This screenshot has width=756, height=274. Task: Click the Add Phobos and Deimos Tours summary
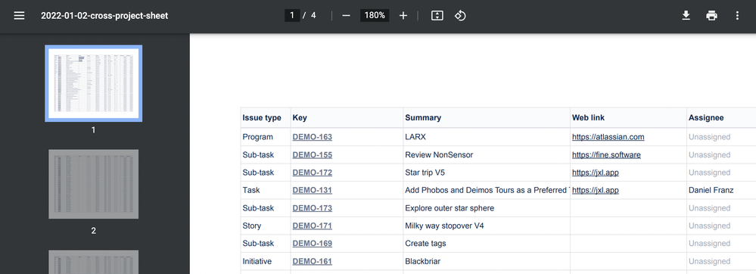click(487, 190)
